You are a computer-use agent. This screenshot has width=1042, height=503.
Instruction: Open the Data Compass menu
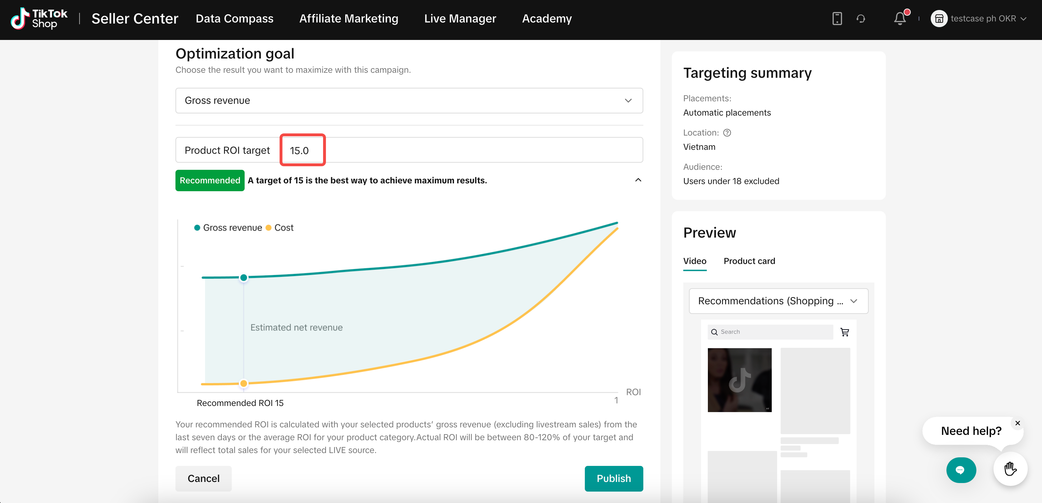(x=234, y=19)
